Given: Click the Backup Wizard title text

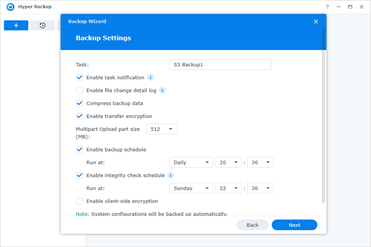Looking at the screenshot, I should (x=87, y=21).
